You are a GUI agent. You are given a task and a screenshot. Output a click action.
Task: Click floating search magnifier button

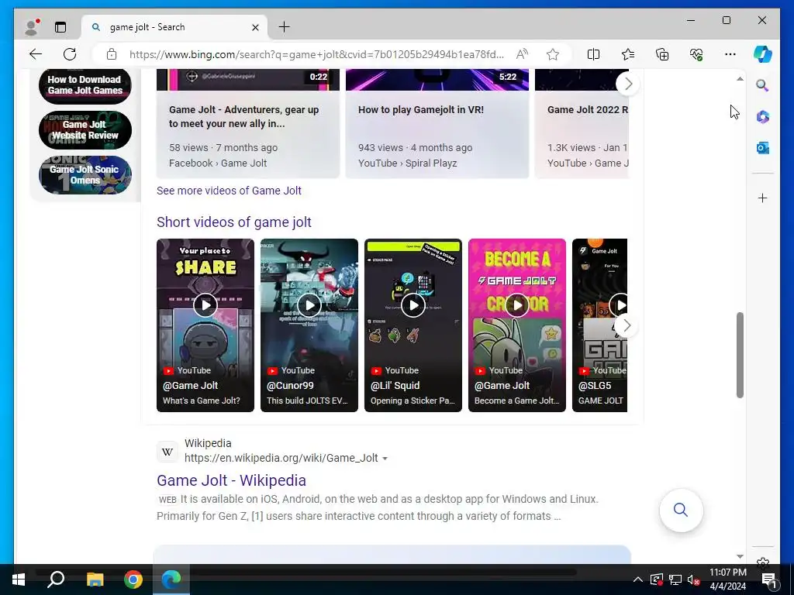pyautogui.click(x=681, y=510)
